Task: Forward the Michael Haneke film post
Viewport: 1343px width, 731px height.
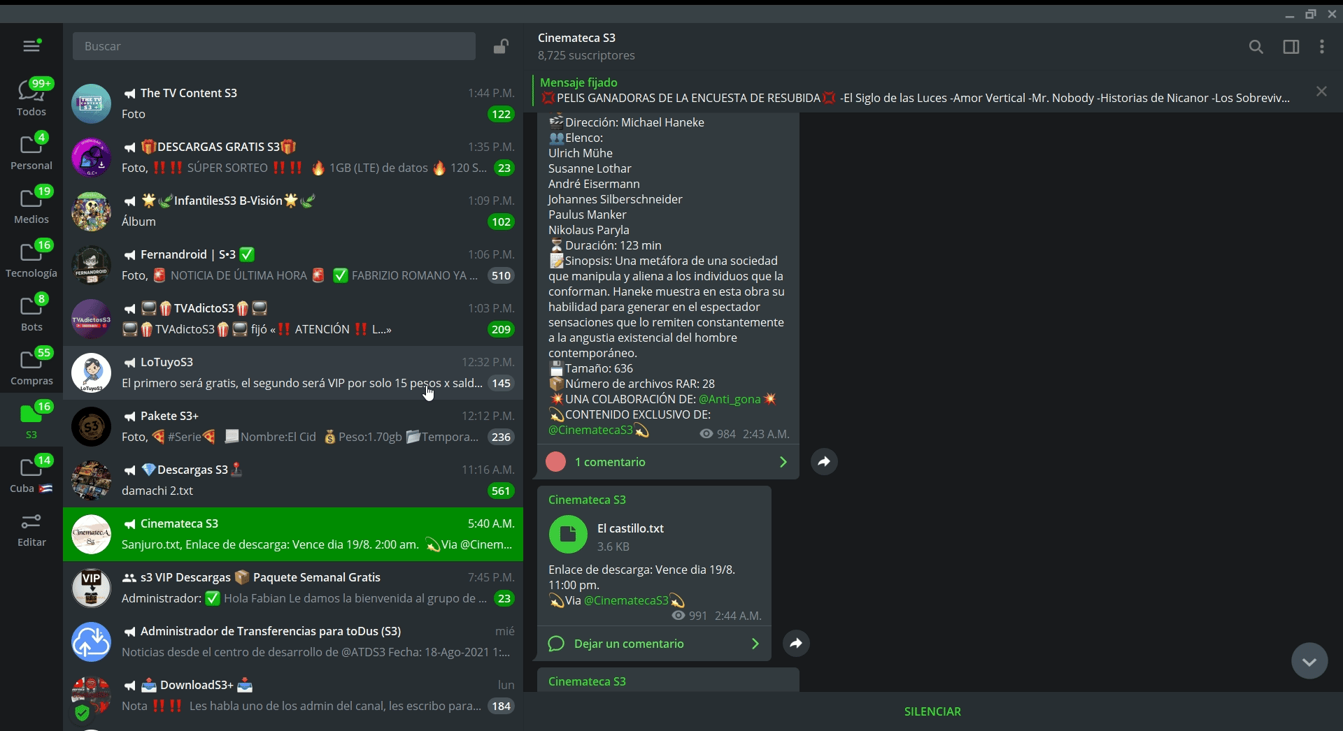Action: click(824, 461)
